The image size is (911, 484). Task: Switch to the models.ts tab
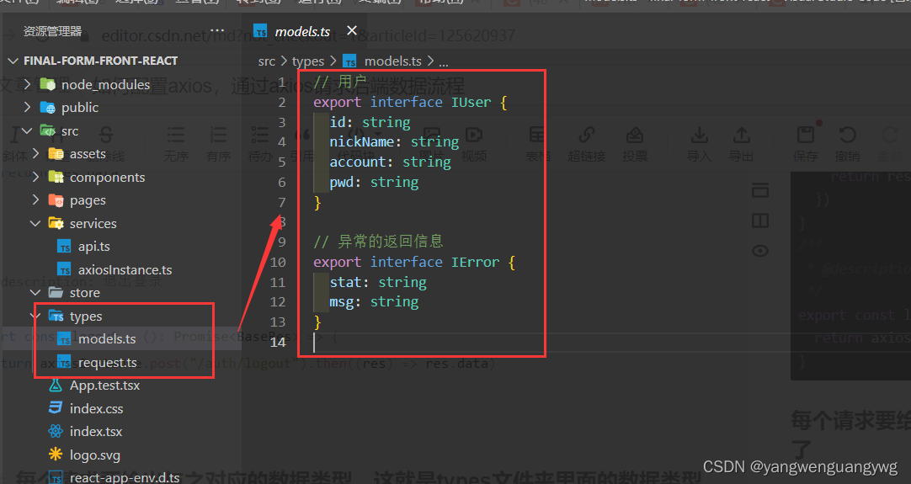click(302, 31)
